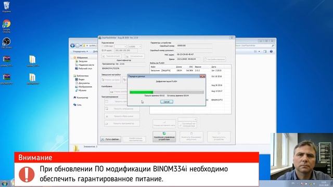Click the Aug 14 2017 date cell

216,91
